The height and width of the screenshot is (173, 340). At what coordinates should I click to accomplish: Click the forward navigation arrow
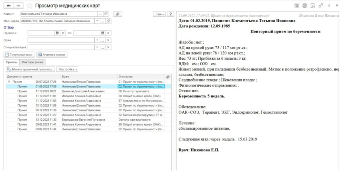(19, 5)
